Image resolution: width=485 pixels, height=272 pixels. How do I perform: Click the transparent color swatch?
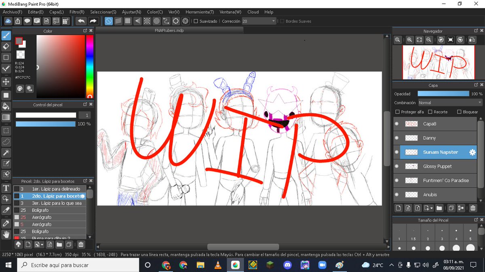(20, 54)
